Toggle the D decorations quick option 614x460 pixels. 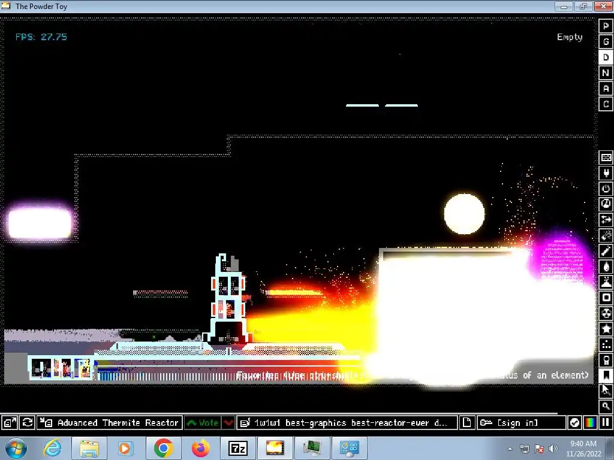[606, 57]
